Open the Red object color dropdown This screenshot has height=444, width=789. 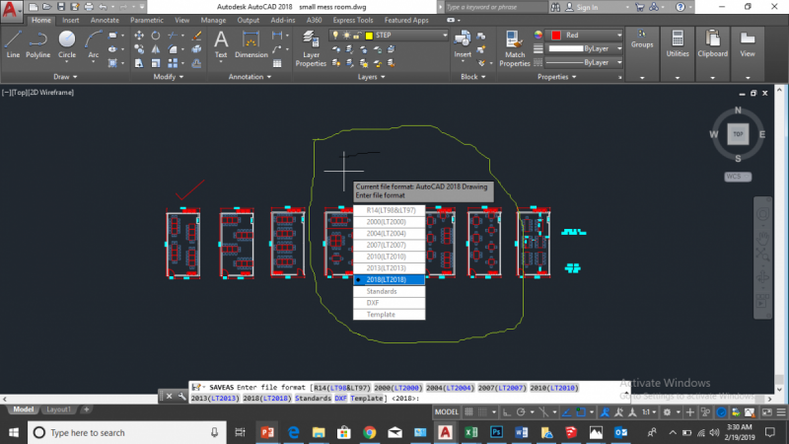[x=587, y=35]
